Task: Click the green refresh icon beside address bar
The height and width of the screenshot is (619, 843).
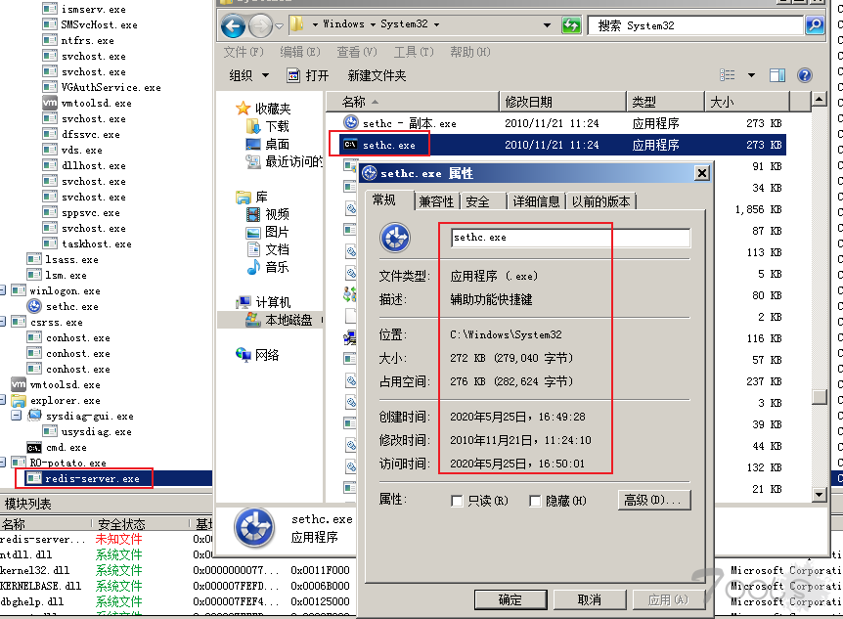Action: point(571,24)
